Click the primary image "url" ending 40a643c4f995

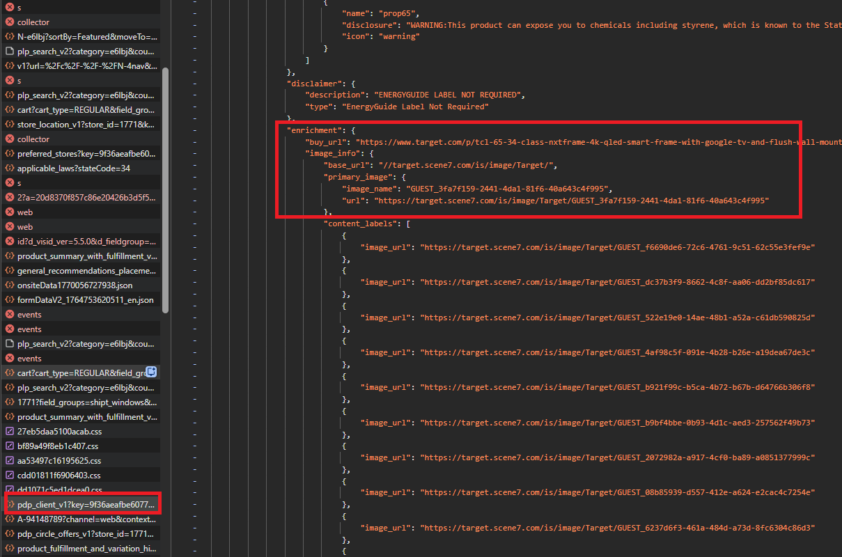571,201
